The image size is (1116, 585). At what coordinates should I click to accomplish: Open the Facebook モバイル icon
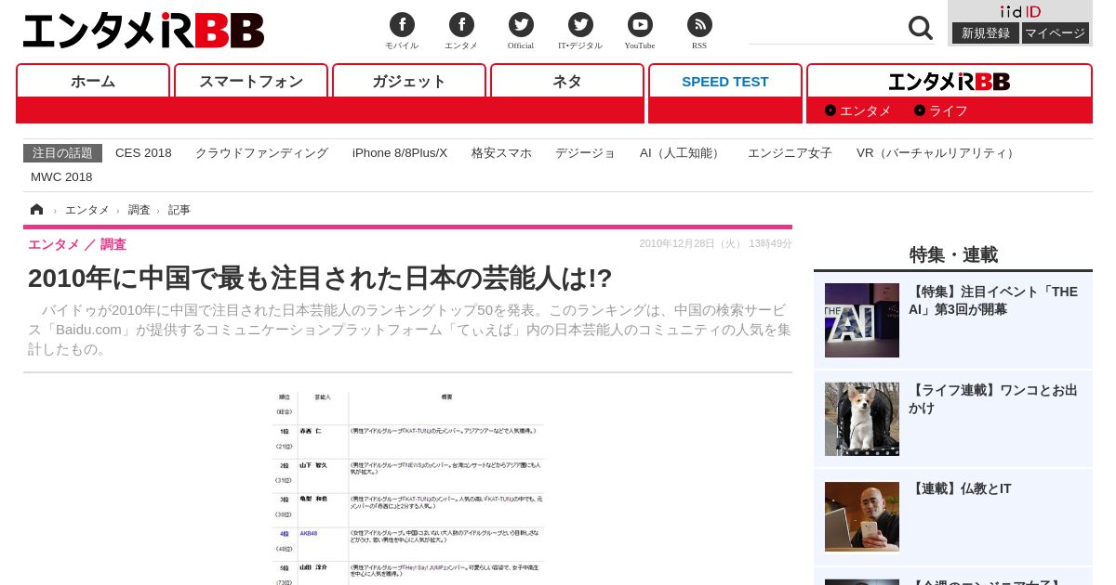[x=402, y=25]
